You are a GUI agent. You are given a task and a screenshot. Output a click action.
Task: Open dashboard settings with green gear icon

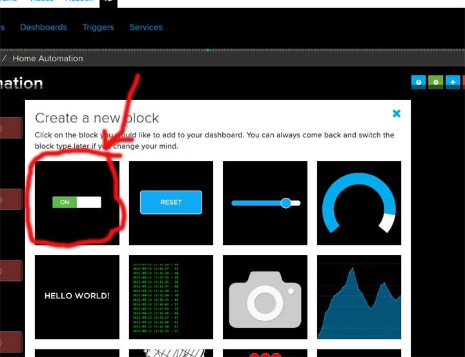[436, 82]
